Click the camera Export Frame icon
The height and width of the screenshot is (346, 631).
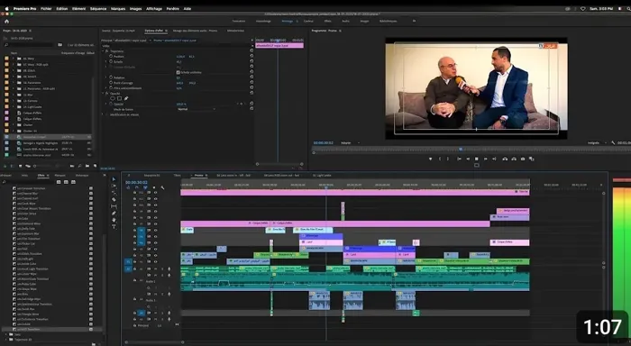[523, 159]
